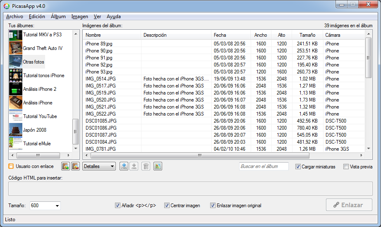Screen dimensions: 381x227
Task: Click the download images arrow icon
Action: coord(134,166)
